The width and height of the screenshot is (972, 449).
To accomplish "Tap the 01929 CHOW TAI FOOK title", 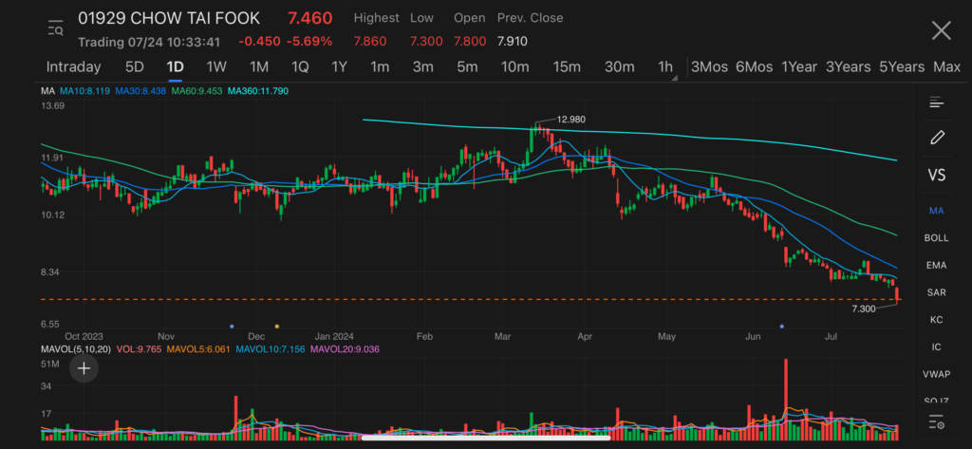I will click(x=169, y=18).
